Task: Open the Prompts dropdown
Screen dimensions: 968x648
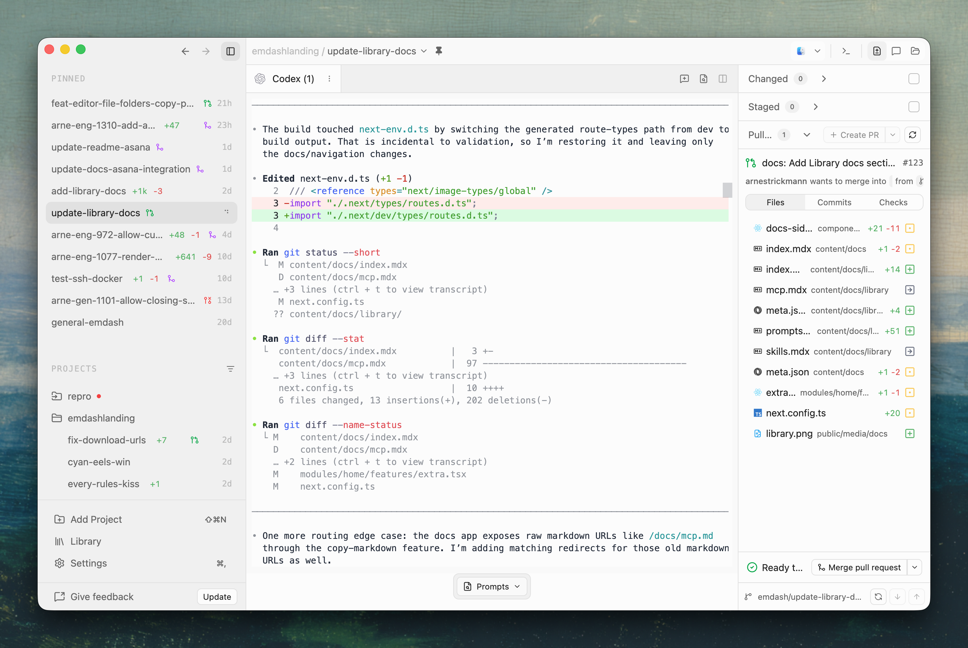Action: (492, 586)
